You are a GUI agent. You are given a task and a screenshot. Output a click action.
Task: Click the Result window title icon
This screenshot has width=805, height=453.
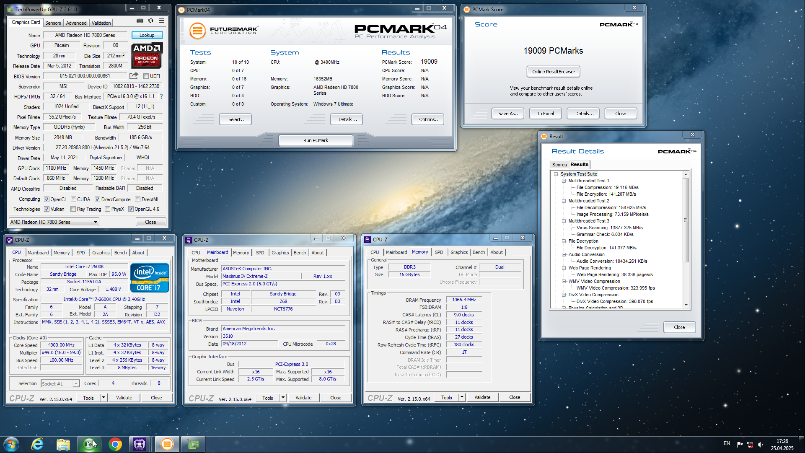tap(544, 137)
